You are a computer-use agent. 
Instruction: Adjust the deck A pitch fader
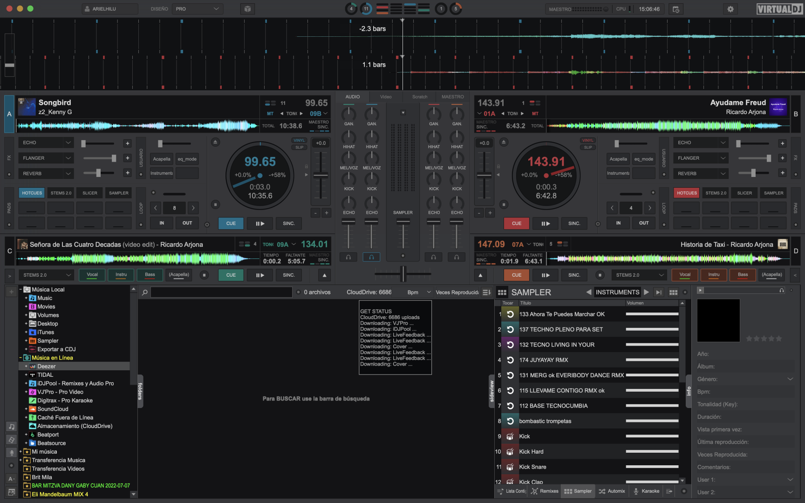(x=321, y=176)
